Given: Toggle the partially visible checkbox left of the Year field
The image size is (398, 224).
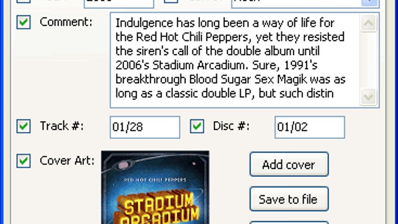Looking at the screenshot, I should (24, 1).
